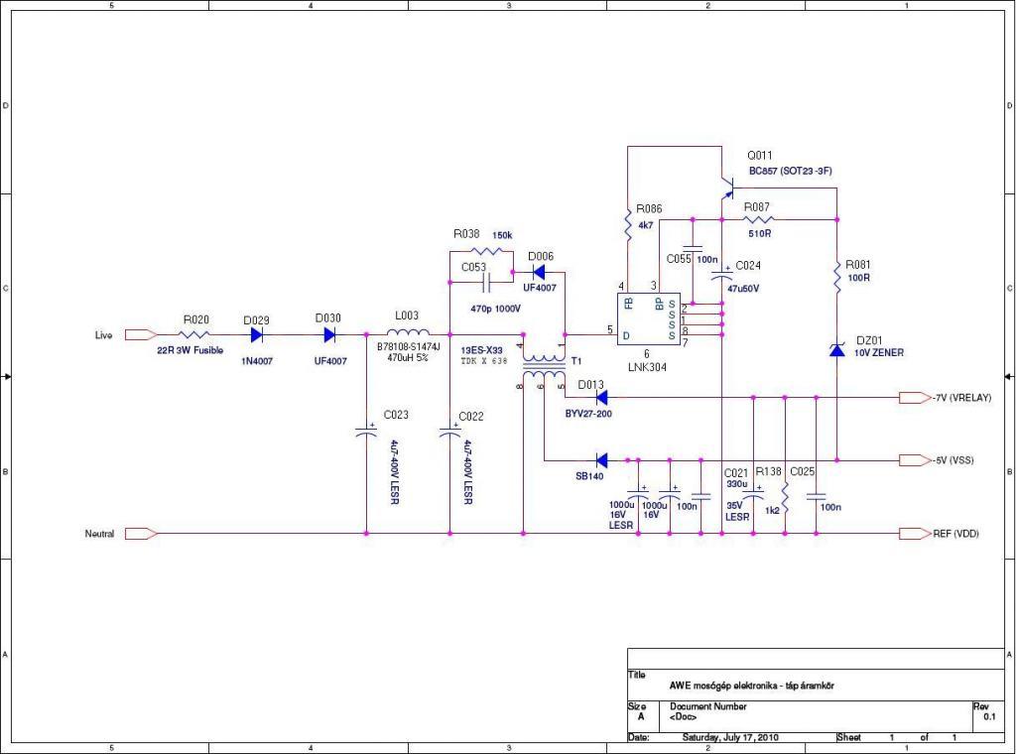Select capacitor C055 symbol
The height and width of the screenshot is (754, 1016).
pyautogui.click(x=693, y=248)
